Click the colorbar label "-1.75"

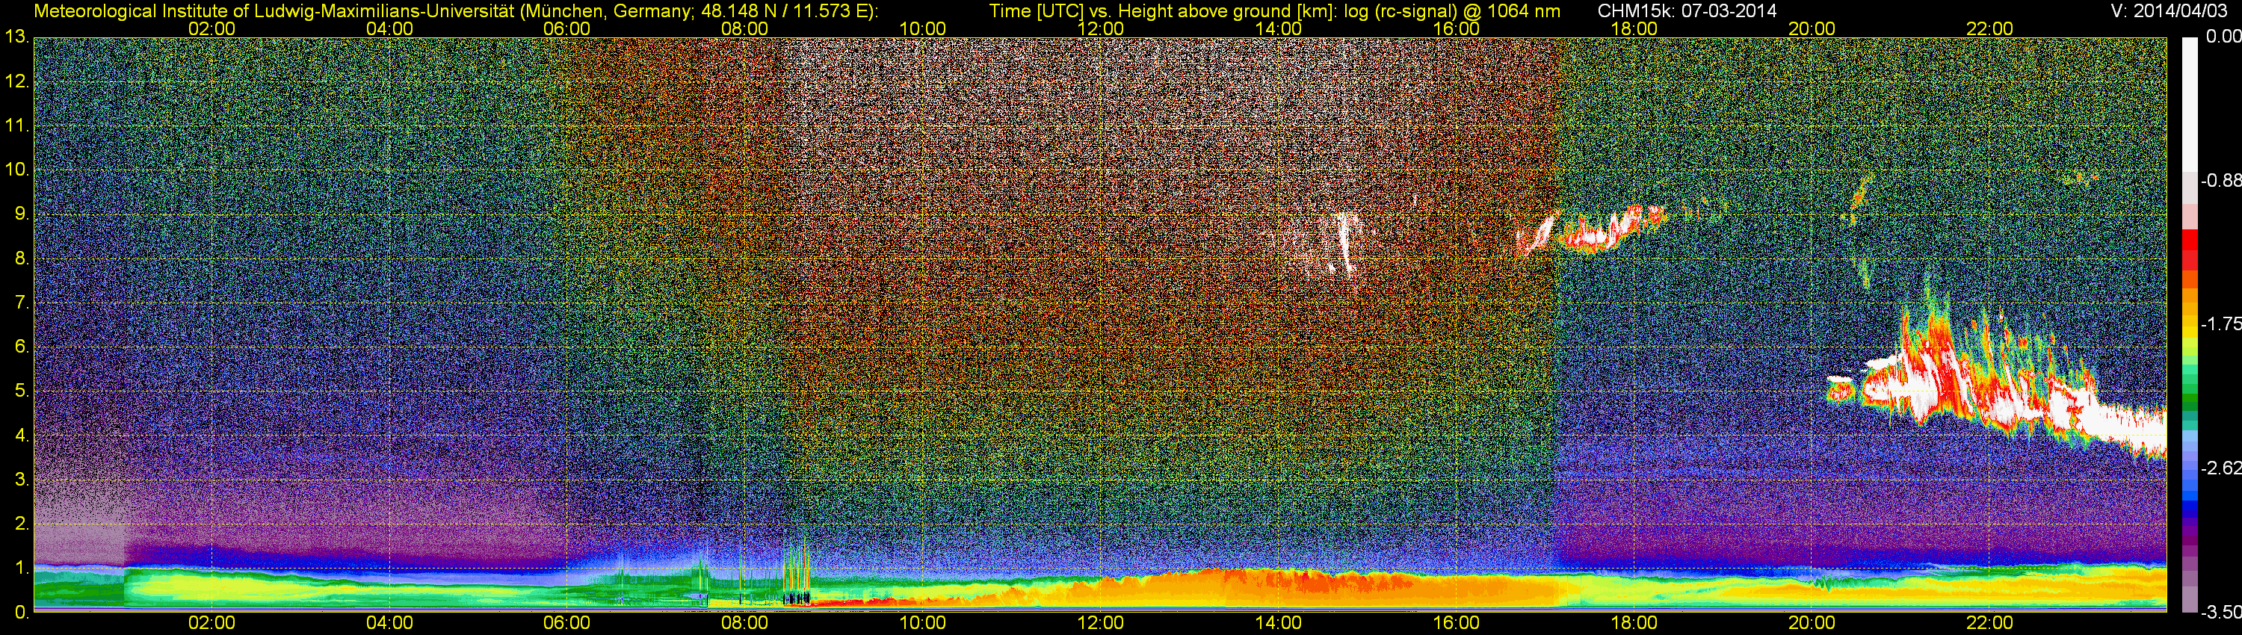2220,324
